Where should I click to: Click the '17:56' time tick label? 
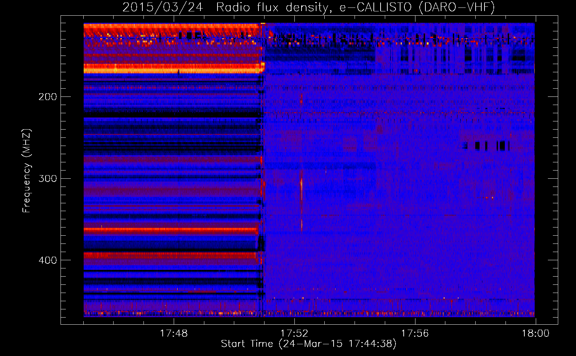(415, 334)
